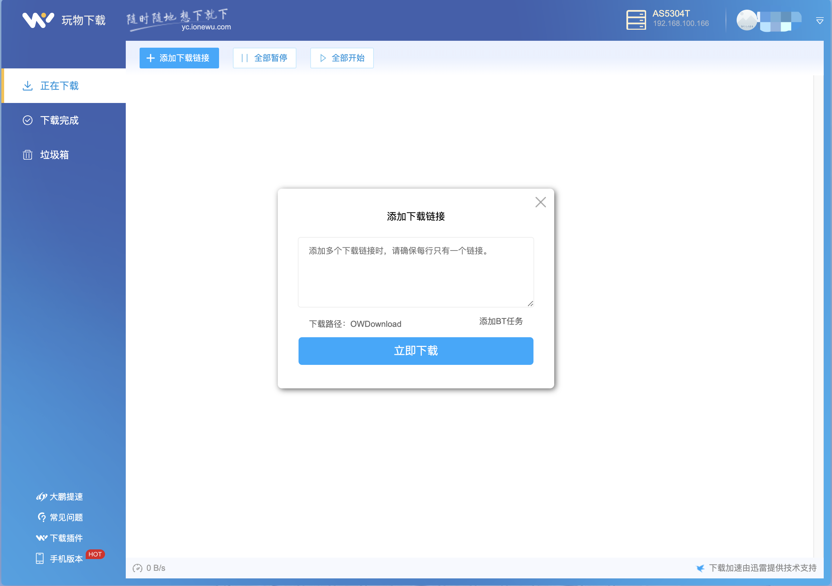Viewport: 832px width, 586px height.
Task: Click the textarea resize handle corner
Action: click(x=530, y=304)
